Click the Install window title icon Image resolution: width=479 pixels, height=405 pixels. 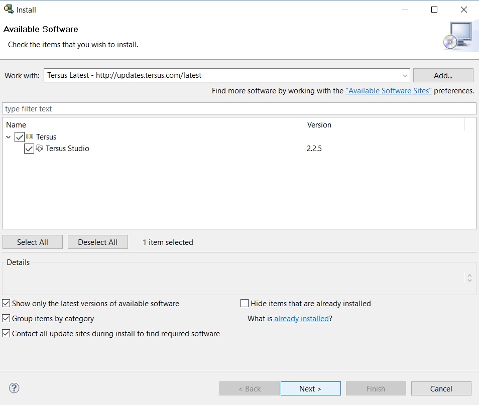[x=9, y=10]
